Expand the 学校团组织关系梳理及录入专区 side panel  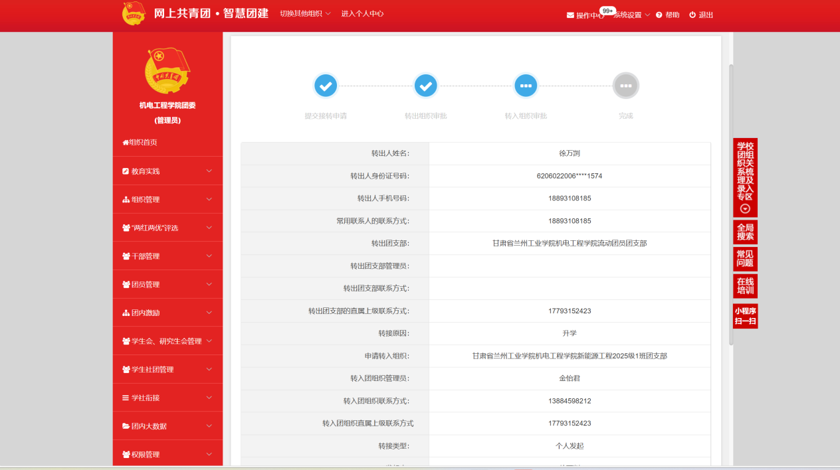pyautogui.click(x=745, y=208)
